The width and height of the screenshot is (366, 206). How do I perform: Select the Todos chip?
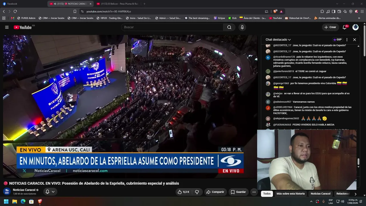[x=267, y=194]
